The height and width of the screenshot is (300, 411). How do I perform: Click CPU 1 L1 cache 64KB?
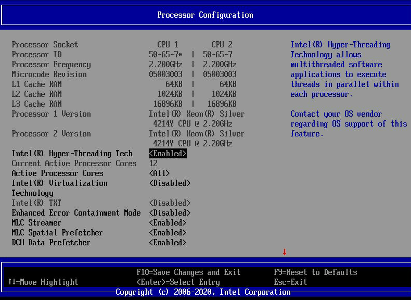click(174, 84)
